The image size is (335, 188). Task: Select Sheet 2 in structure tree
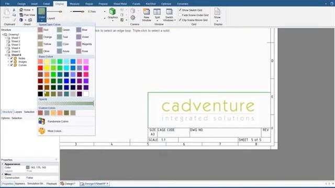16,41
